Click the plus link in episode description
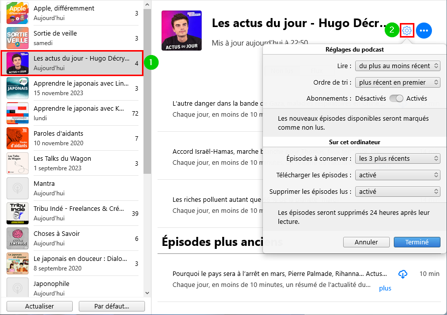Screen dimensions: 447x315 click(x=385, y=288)
